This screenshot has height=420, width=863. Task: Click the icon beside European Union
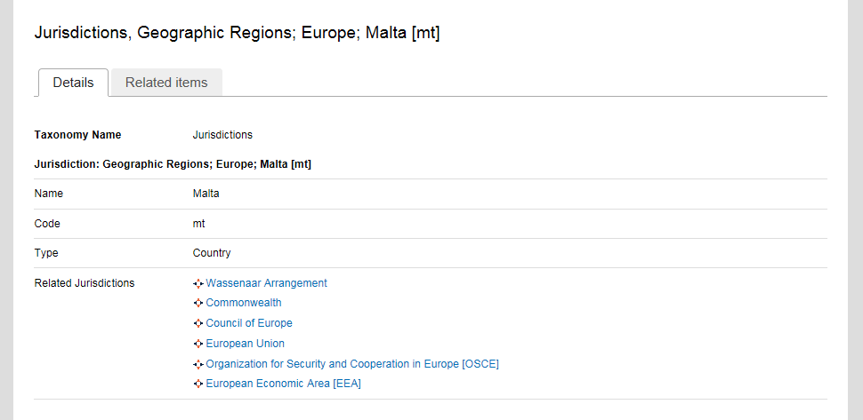point(198,344)
